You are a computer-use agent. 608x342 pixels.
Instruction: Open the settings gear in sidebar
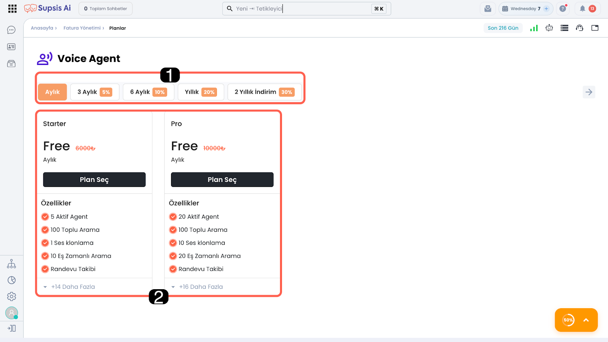11,296
